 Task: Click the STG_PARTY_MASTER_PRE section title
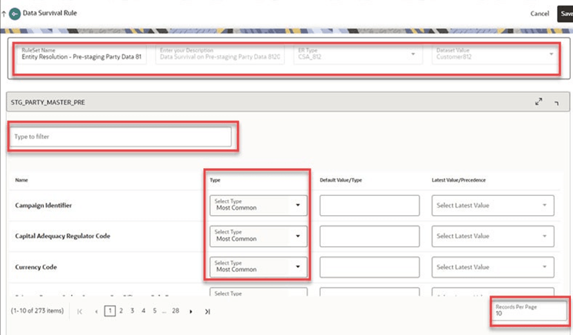tap(48, 102)
